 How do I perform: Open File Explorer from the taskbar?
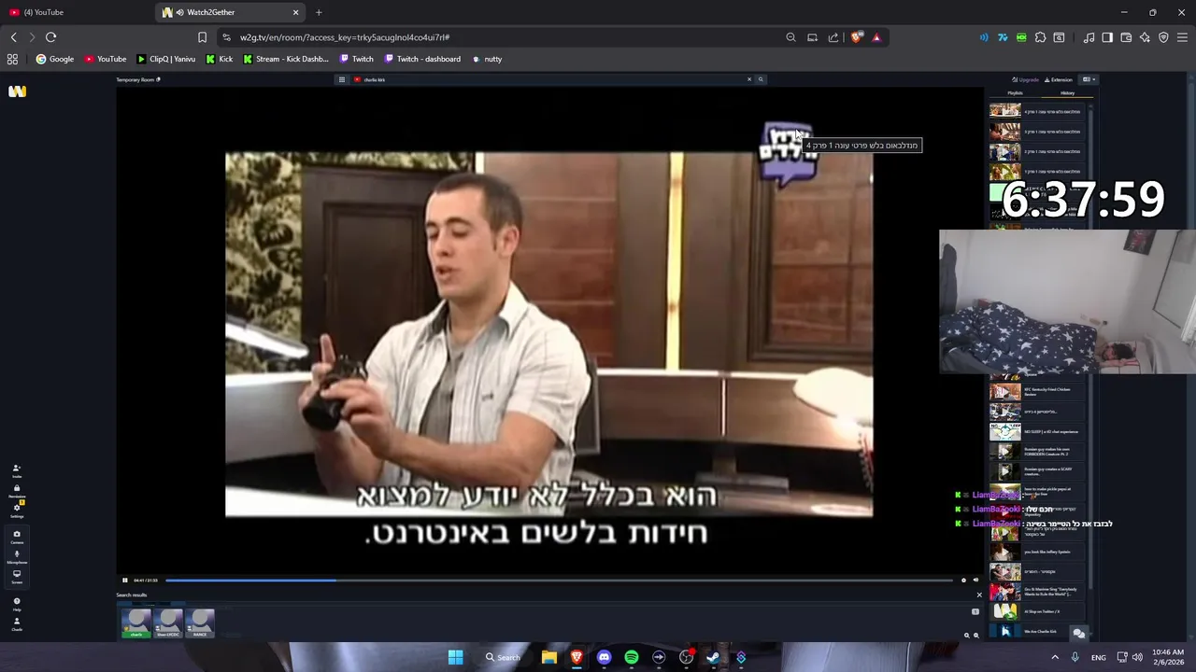click(x=549, y=657)
